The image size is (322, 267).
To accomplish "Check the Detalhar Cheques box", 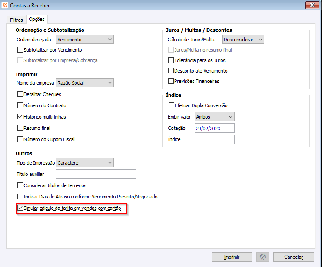I will click(x=20, y=94).
